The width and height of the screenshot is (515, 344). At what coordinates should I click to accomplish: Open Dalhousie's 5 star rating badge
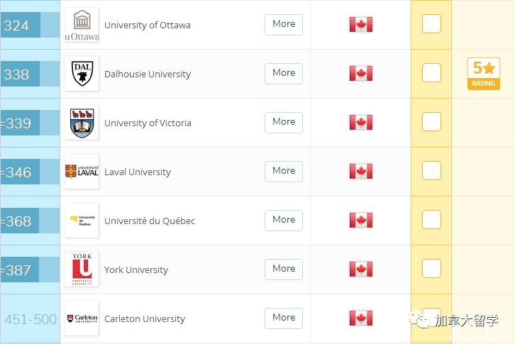(x=484, y=74)
